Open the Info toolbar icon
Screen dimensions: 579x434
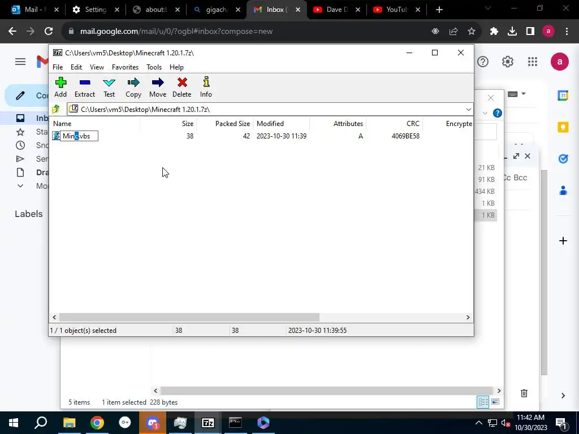206,87
